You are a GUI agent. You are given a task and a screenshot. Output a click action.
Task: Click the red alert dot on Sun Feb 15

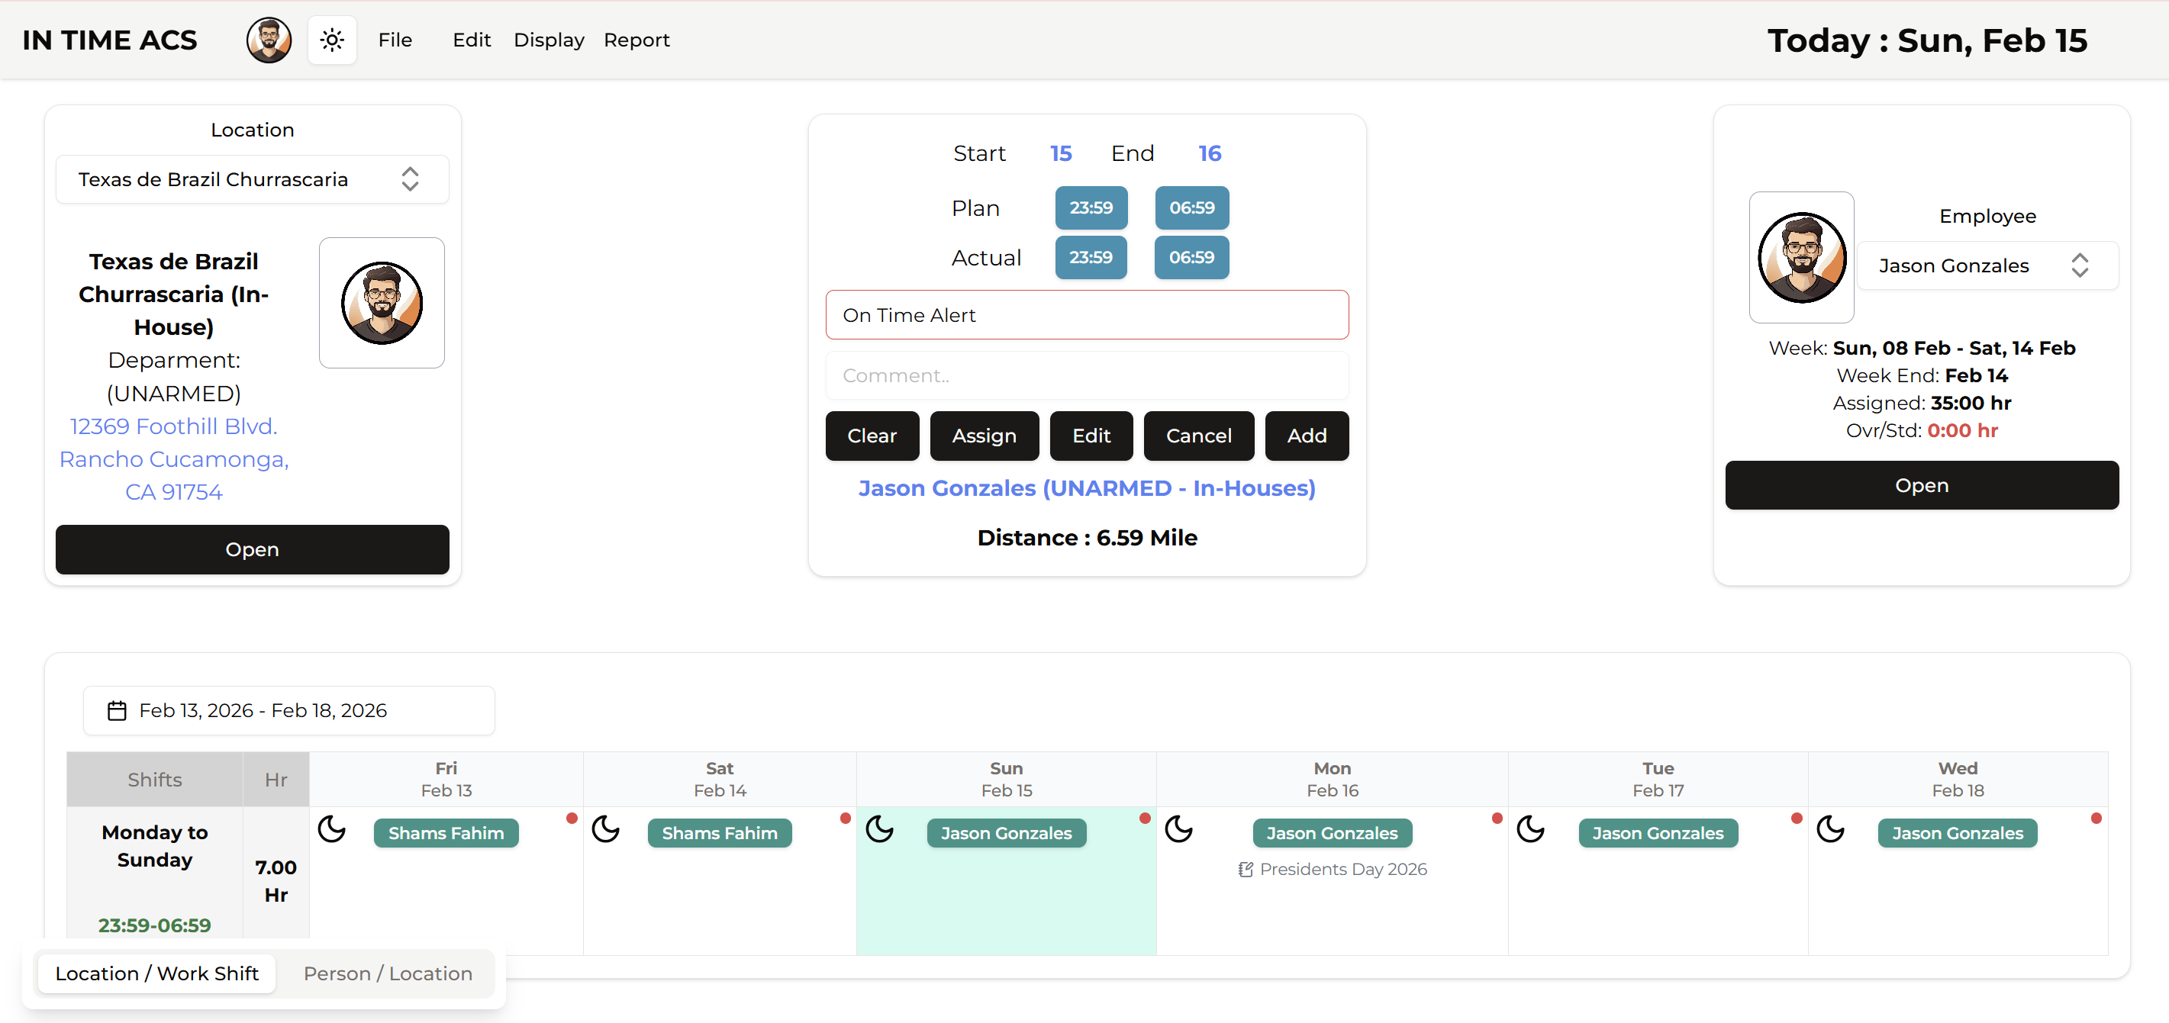pyautogui.click(x=1145, y=817)
